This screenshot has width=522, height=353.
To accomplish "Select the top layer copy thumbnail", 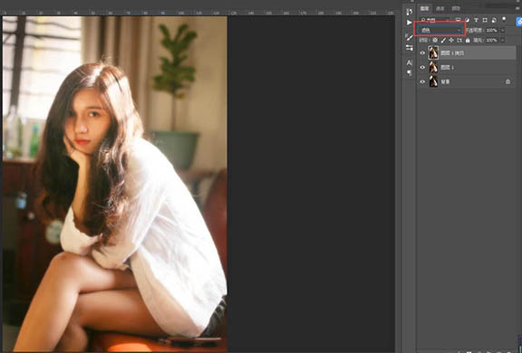I will [433, 52].
